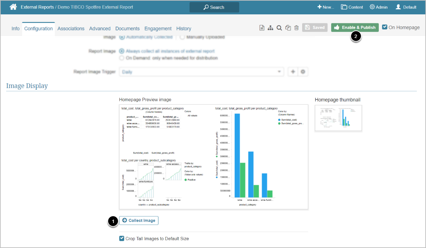The image size is (426, 248).
Task: Add new trigger with plus icon
Action: click(x=293, y=72)
